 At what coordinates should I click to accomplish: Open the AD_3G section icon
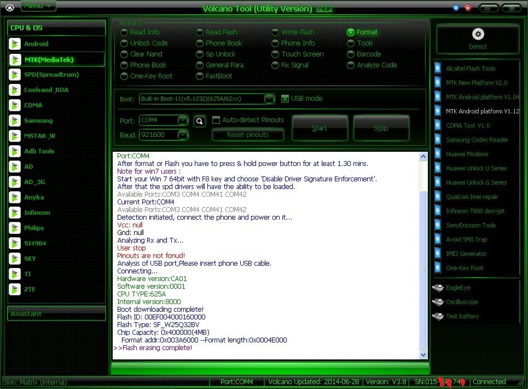click(14, 182)
